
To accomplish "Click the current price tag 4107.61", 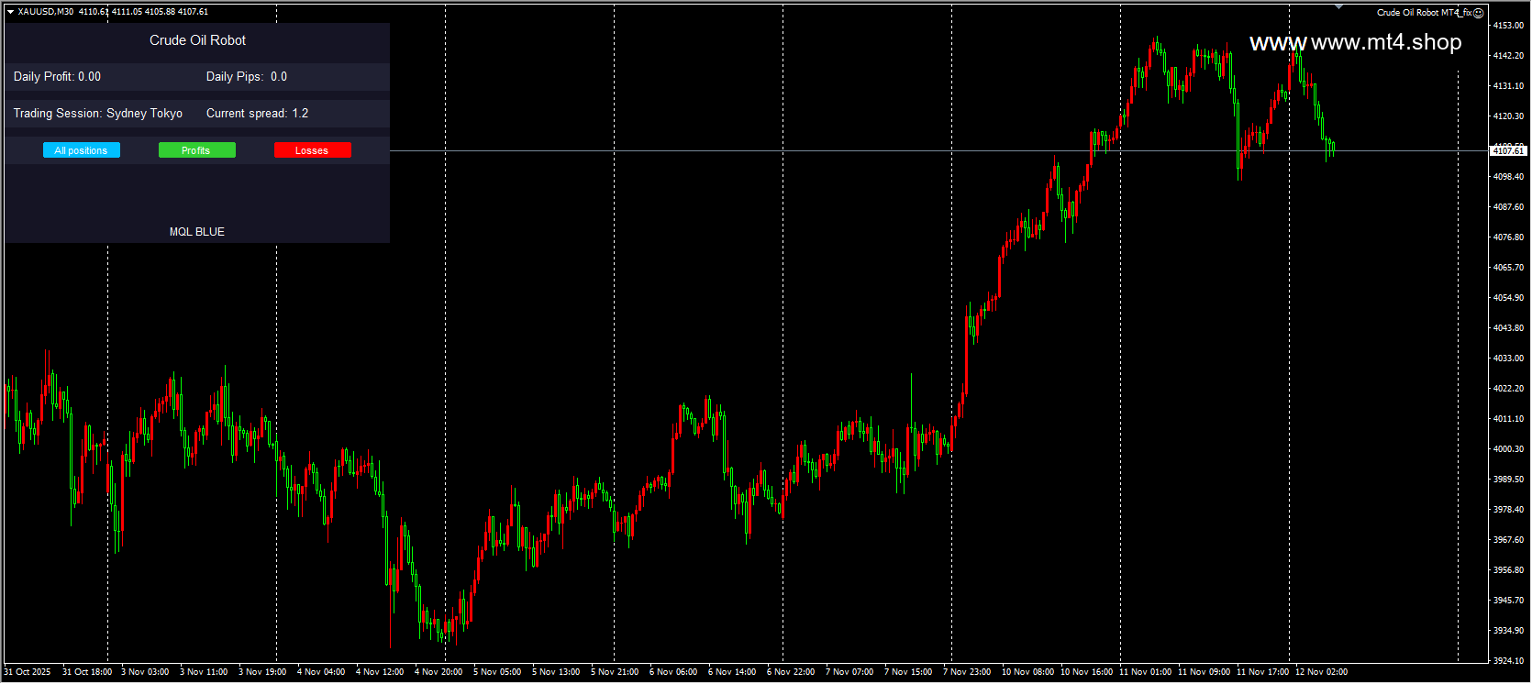I will point(1509,150).
